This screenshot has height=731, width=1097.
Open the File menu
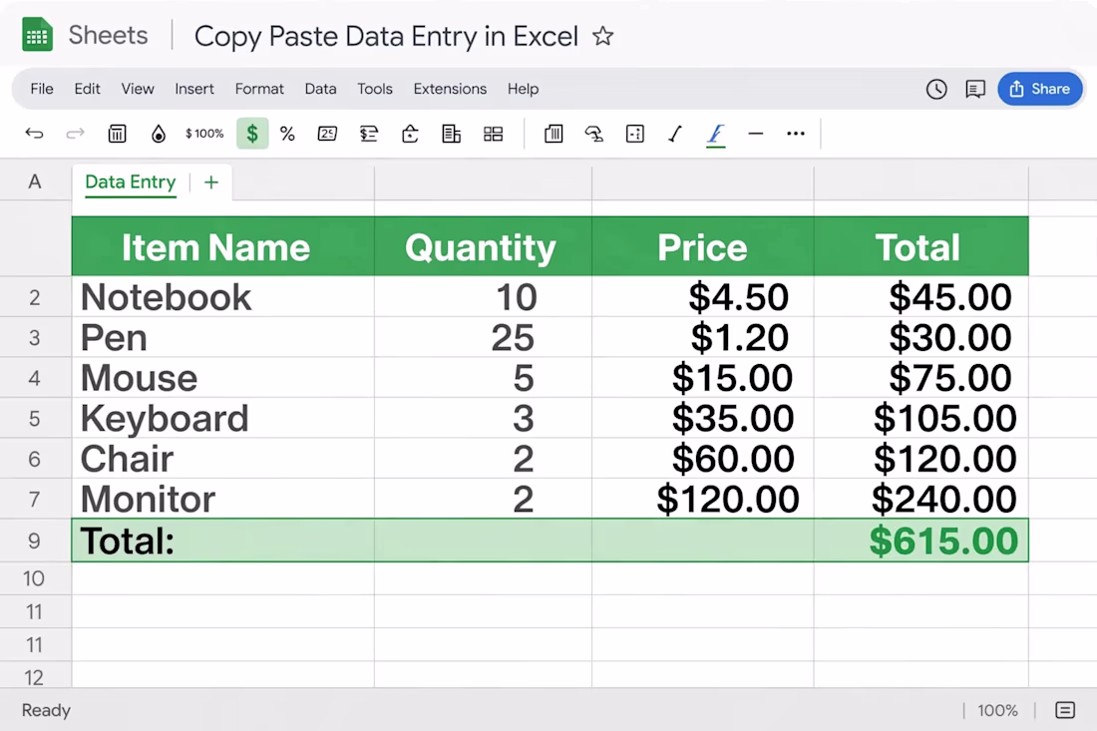pyautogui.click(x=41, y=89)
